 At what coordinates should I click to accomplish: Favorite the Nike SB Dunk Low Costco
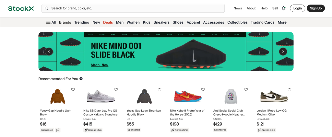coord(116,90)
